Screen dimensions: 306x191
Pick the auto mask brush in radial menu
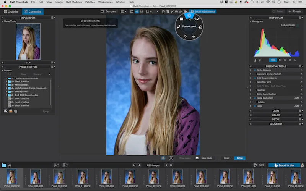(x=197, y=19)
